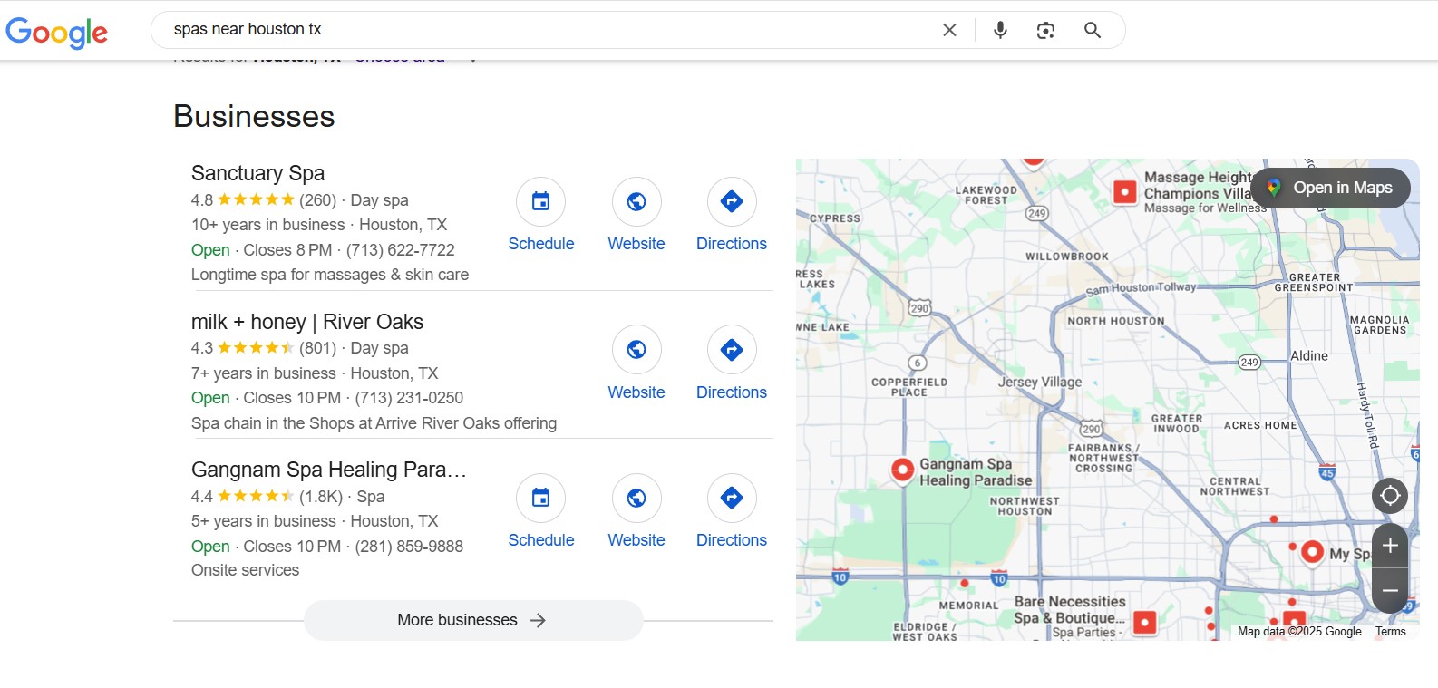Click Jersey Village label on map
Screen dimensions: 1438x688
click(1040, 382)
